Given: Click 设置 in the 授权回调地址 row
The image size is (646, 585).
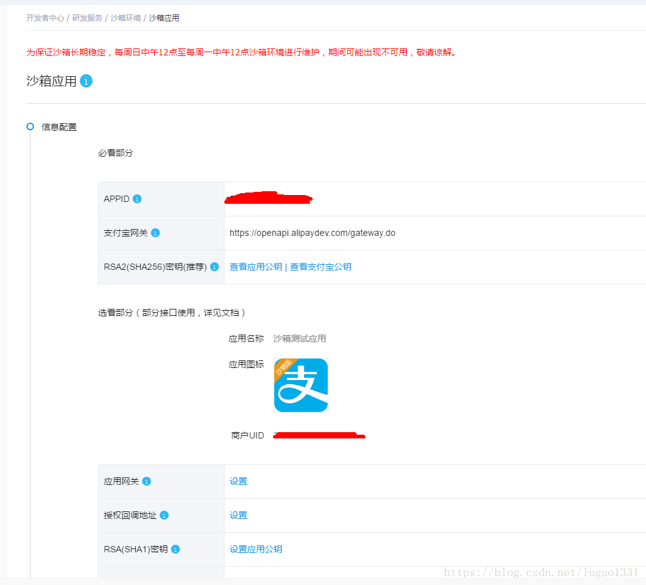Looking at the screenshot, I should [238, 515].
